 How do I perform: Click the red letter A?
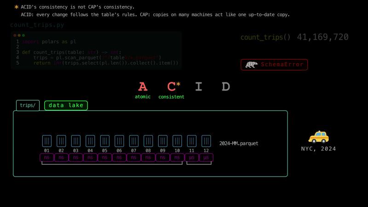click(x=143, y=86)
